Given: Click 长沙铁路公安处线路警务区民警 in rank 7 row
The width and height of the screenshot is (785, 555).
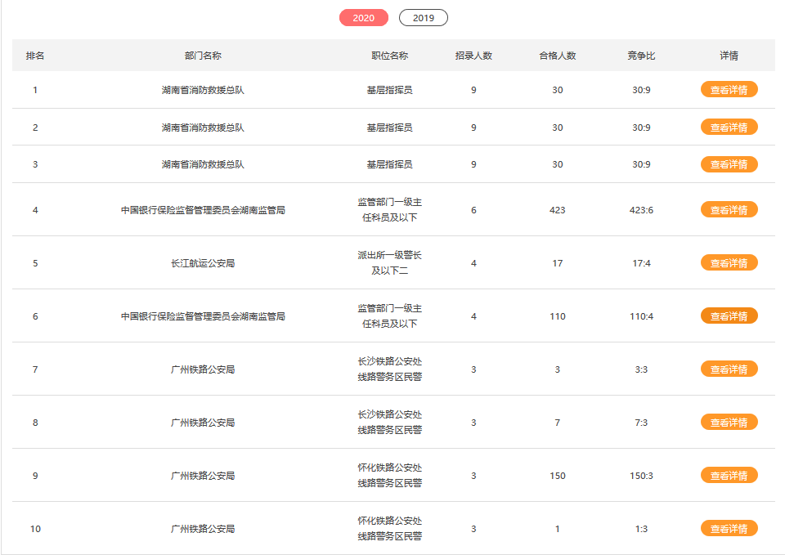Looking at the screenshot, I should point(389,369).
